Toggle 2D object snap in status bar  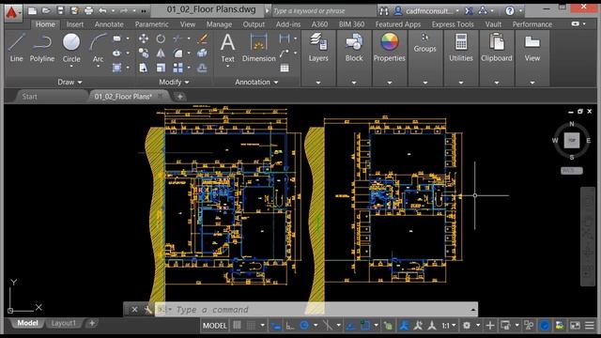[365, 326]
